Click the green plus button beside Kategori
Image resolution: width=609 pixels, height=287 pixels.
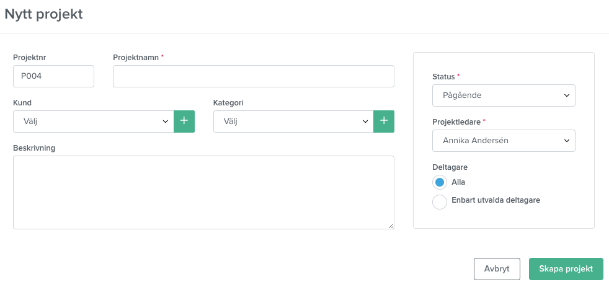(384, 121)
